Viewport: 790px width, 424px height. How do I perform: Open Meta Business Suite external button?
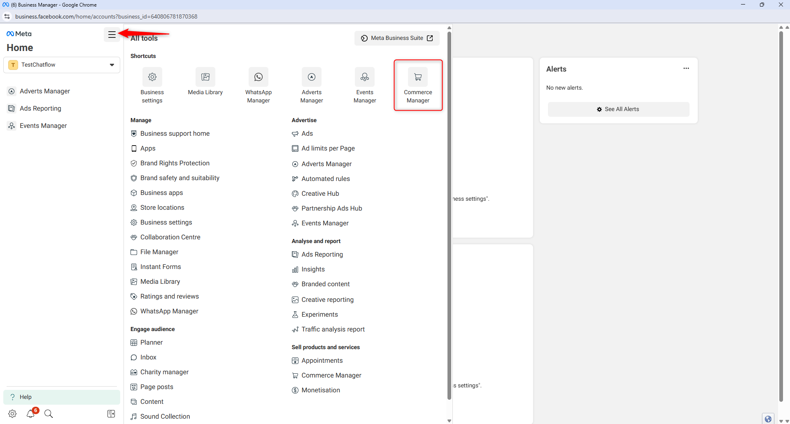pyautogui.click(x=397, y=38)
